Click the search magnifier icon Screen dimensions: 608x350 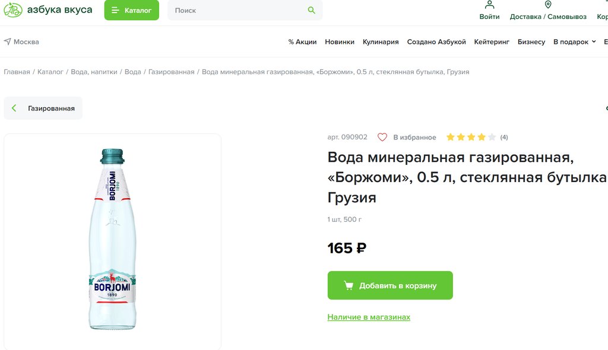(312, 10)
